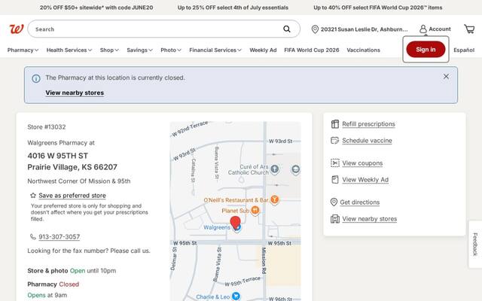Open the shopping cart icon

point(469,29)
